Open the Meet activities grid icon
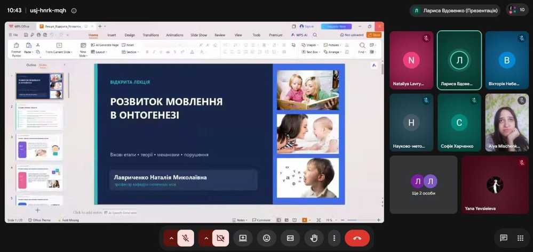 [520, 238]
